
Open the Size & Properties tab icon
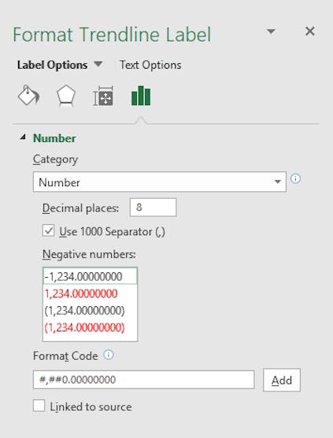[x=103, y=96]
